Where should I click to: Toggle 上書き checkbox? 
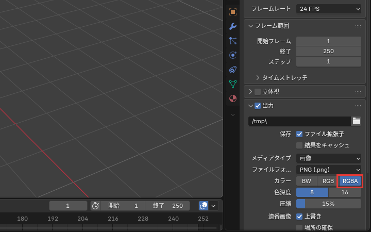click(x=299, y=217)
